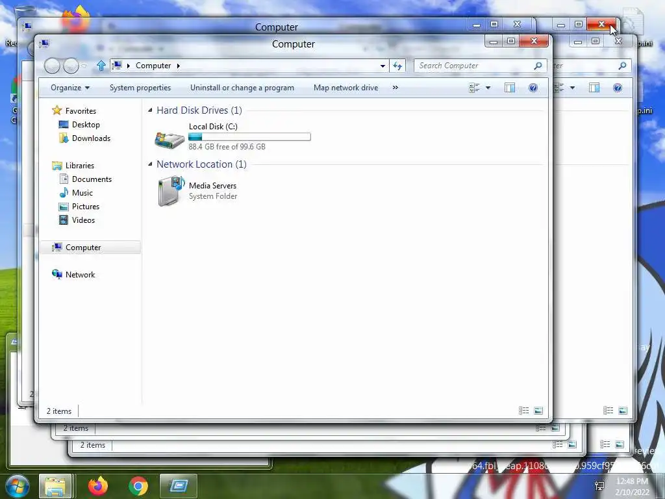
Task: Open the Help question mark icon in front window
Action: tap(533, 88)
